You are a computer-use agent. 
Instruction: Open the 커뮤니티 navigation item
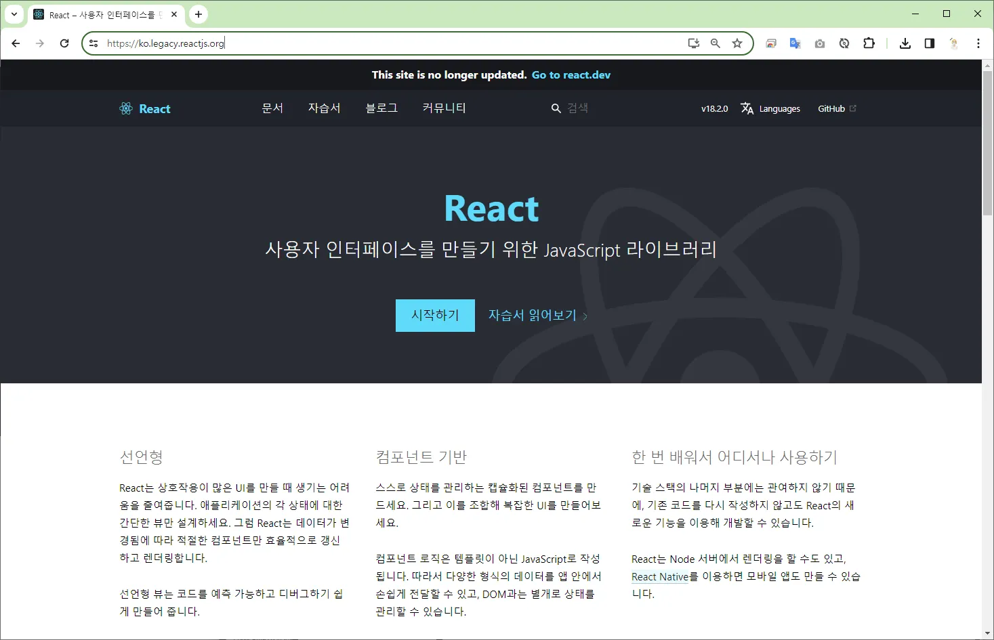point(444,108)
